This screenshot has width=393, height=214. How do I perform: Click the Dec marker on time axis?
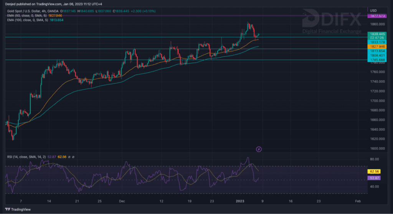point(122,201)
